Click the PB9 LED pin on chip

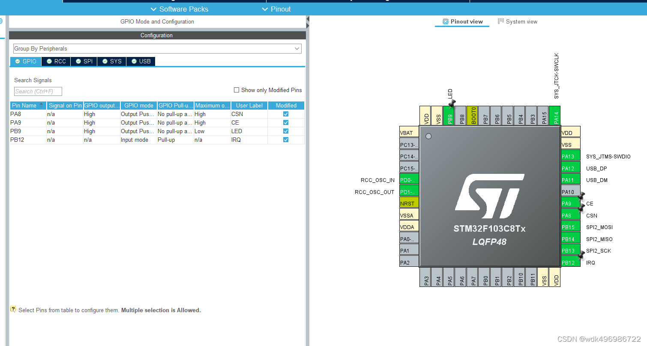tap(449, 116)
